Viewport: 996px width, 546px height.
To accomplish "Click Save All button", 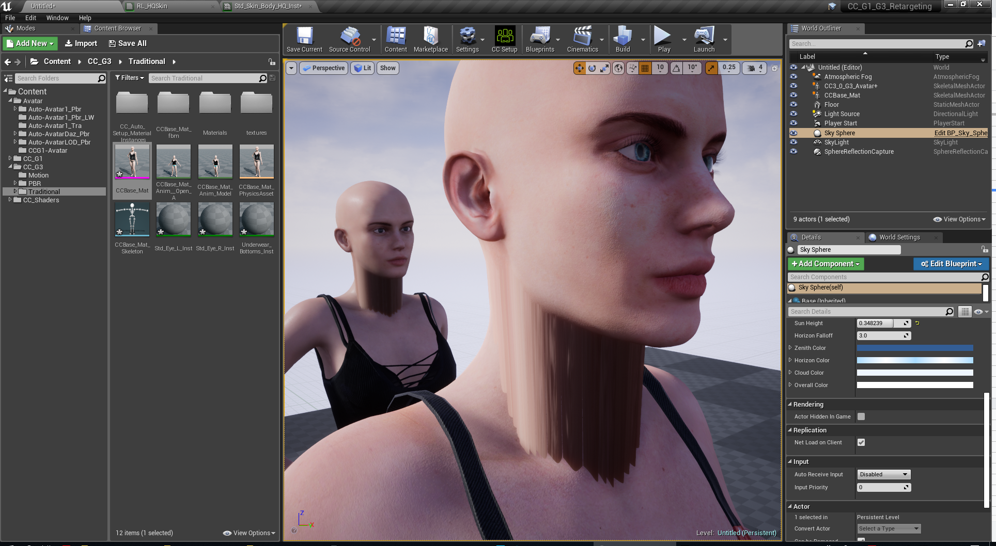I will 128,43.
